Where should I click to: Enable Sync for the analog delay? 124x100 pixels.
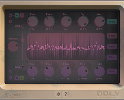click(23, 26)
